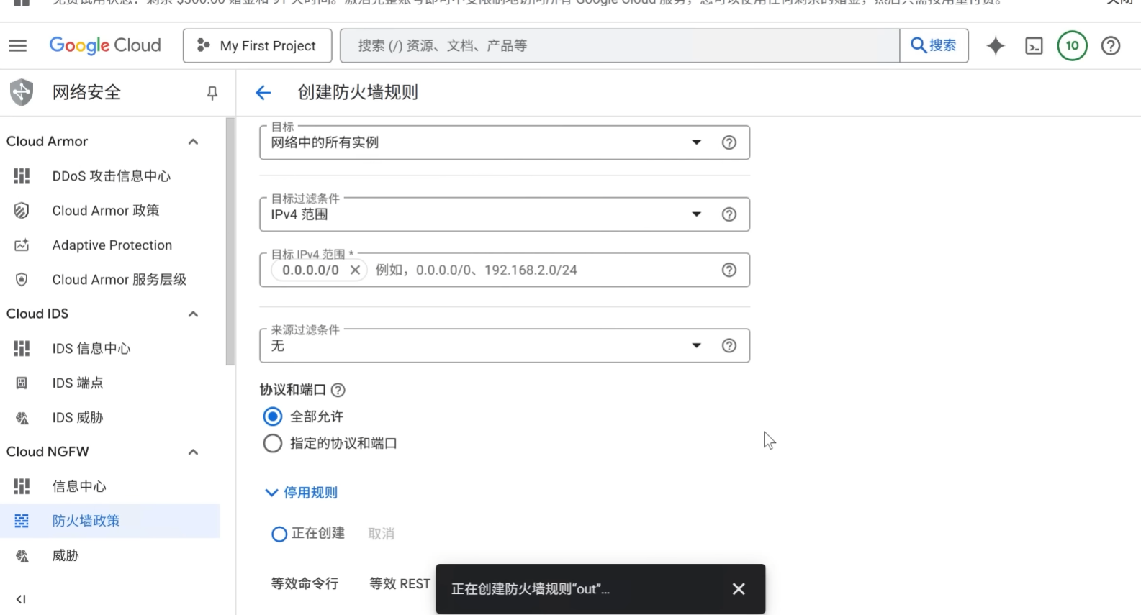Show help for 目标 field
The width and height of the screenshot is (1141, 615).
pos(729,142)
